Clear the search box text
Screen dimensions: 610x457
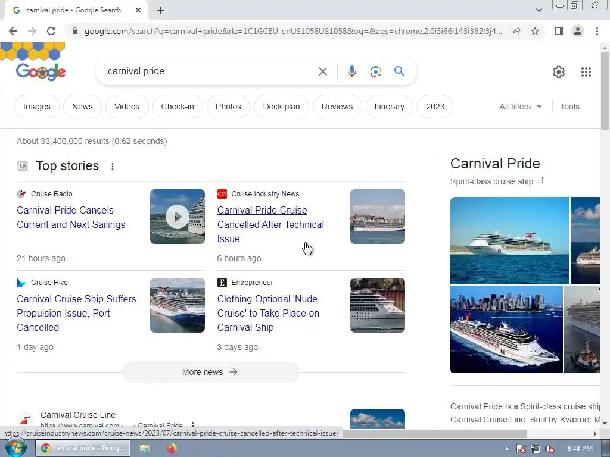click(322, 71)
